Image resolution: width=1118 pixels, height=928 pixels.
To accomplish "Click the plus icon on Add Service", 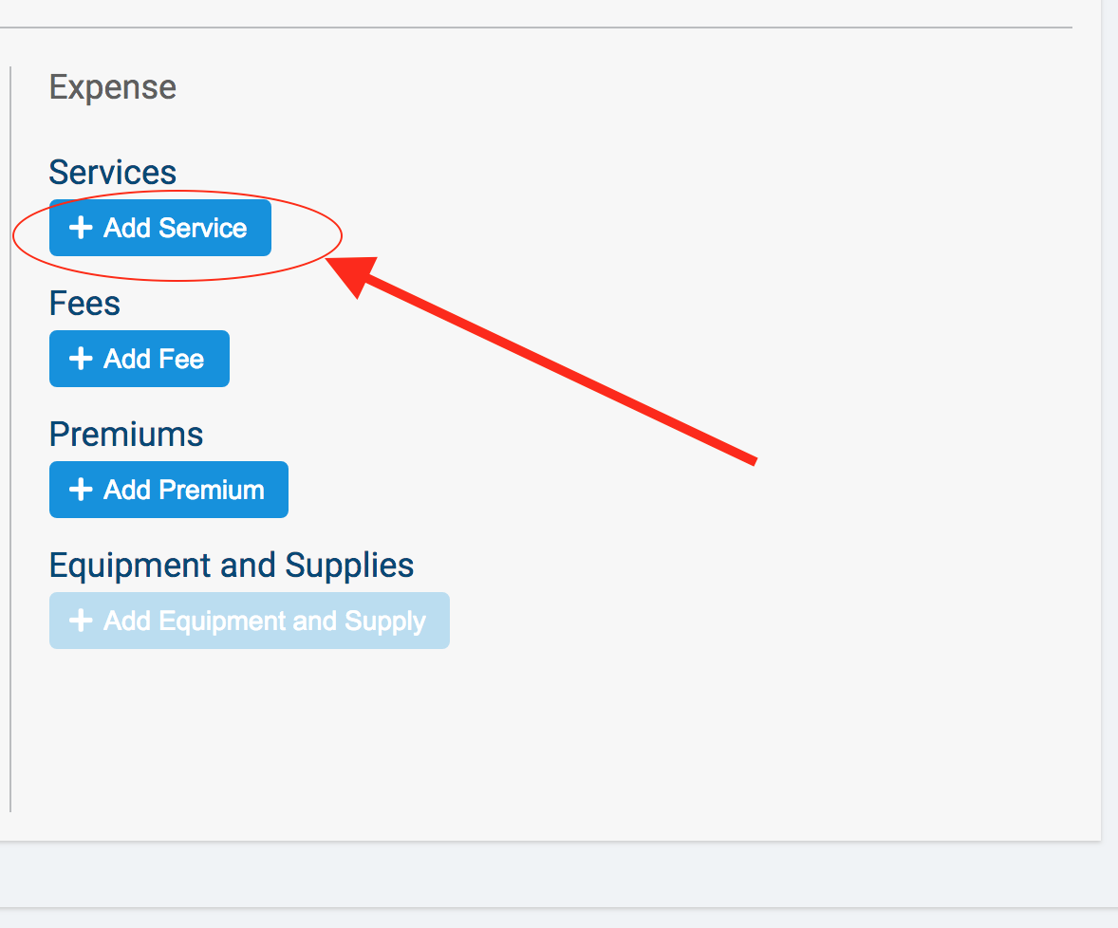I will [x=82, y=228].
